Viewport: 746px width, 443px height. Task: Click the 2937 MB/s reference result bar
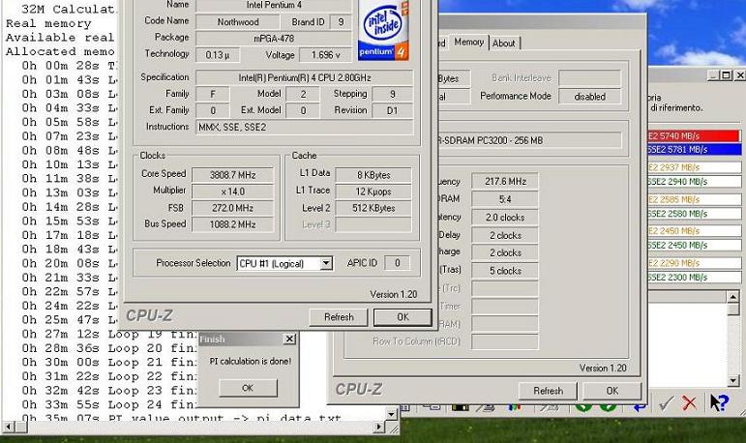coord(694,167)
